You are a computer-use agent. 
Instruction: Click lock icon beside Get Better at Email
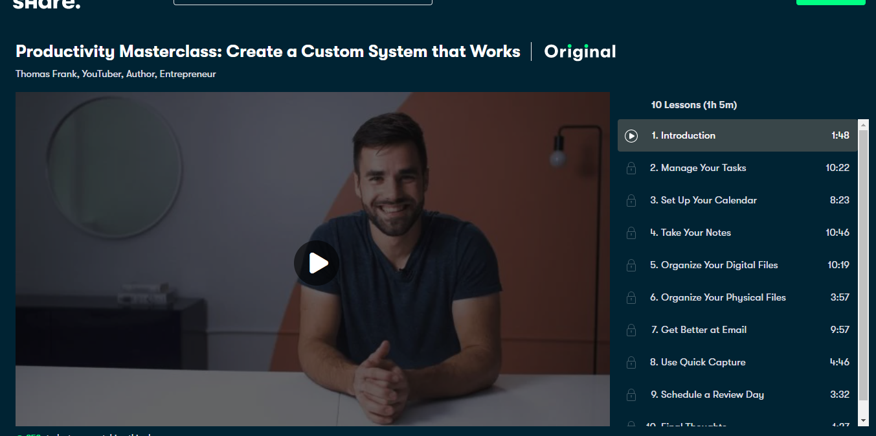pos(631,330)
